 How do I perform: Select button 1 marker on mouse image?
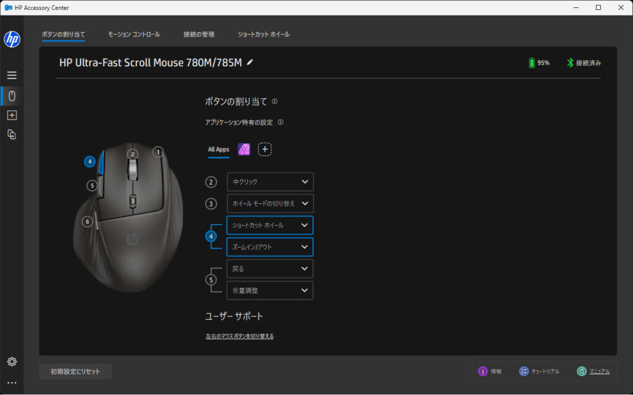pos(158,152)
